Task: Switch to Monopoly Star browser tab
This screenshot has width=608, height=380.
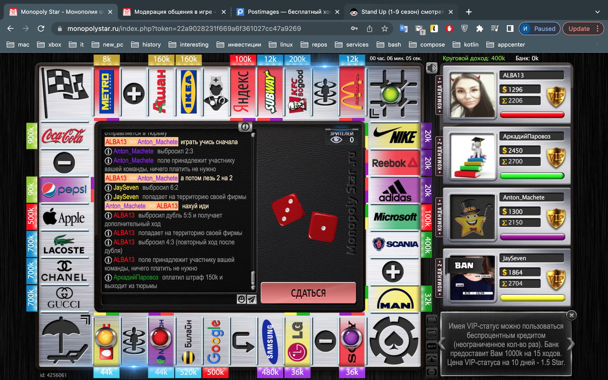Action: pos(60,12)
